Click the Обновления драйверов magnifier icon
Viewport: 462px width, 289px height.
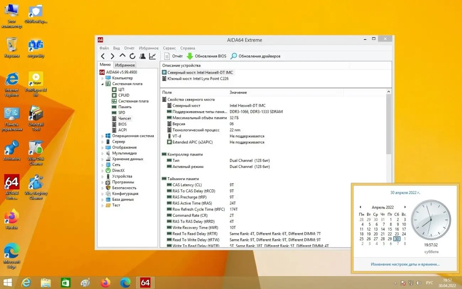tap(233, 56)
